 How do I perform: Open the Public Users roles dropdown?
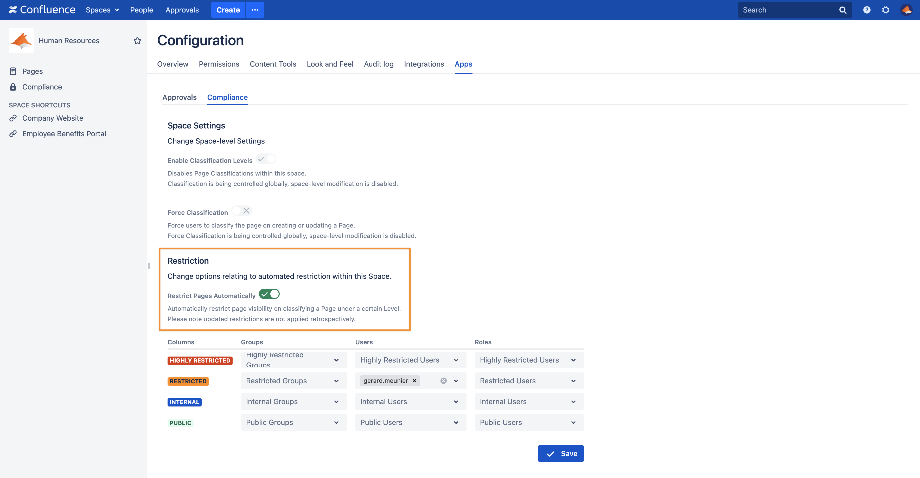coord(529,423)
